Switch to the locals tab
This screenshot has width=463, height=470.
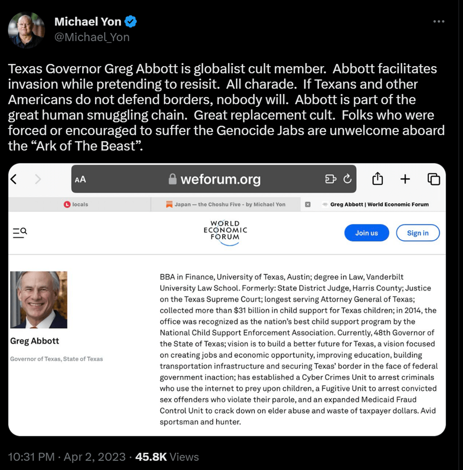click(76, 204)
